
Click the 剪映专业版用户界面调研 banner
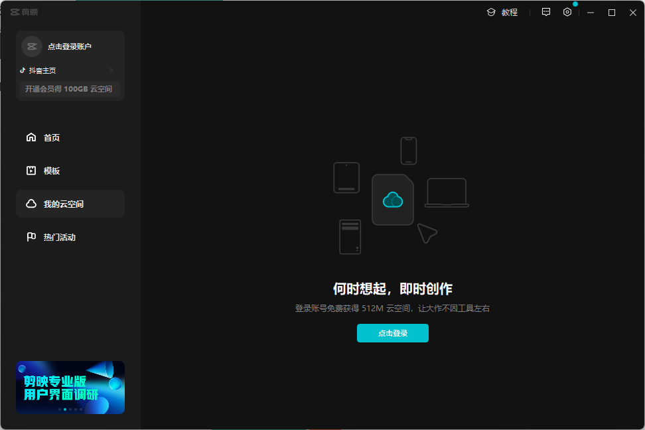pyautogui.click(x=70, y=388)
